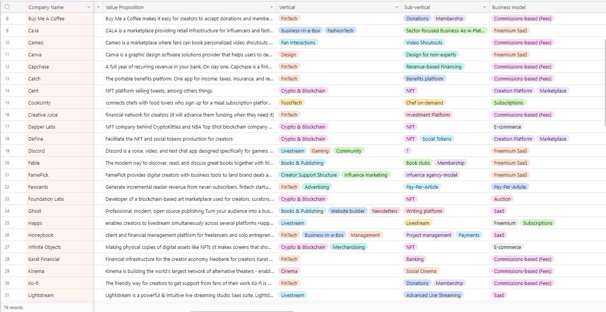Select the Dapper Labs company cell
The height and width of the screenshot is (312, 606).
(x=60, y=127)
